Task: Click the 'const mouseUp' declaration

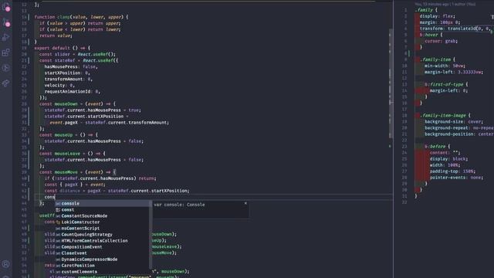Action: pos(69,135)
